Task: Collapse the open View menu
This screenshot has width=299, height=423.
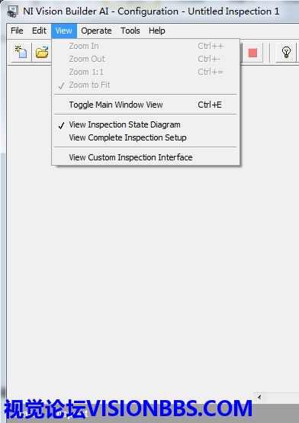Action: [x=64, y=31]
